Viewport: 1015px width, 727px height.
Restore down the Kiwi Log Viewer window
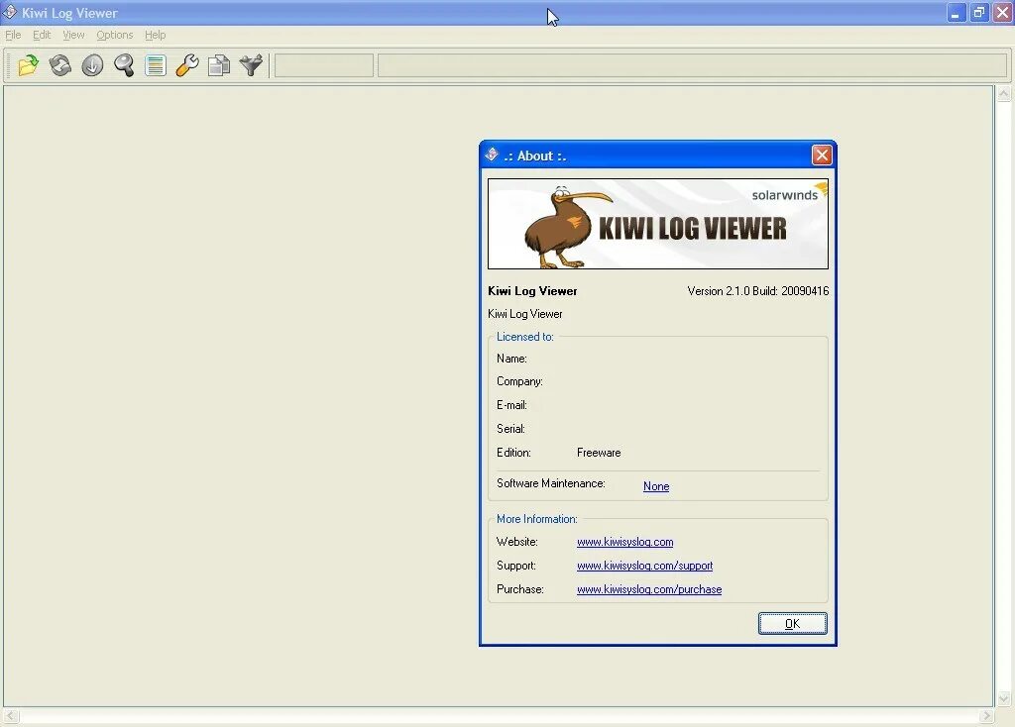tap(979, 12)
